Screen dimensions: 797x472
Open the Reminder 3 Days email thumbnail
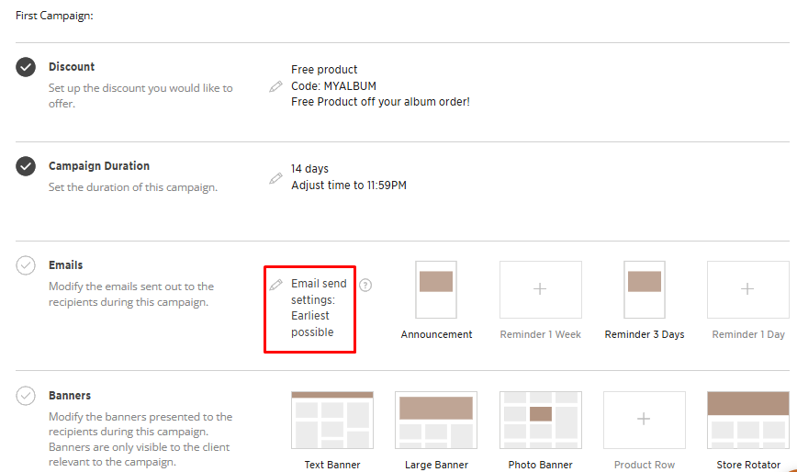[x=644, y=289]
